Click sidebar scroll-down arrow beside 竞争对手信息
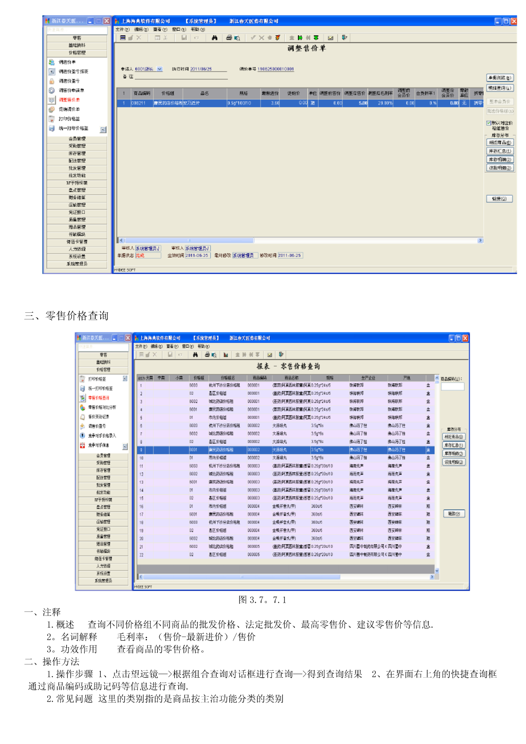This screenshot has height=744, width=526. [125, 447]
